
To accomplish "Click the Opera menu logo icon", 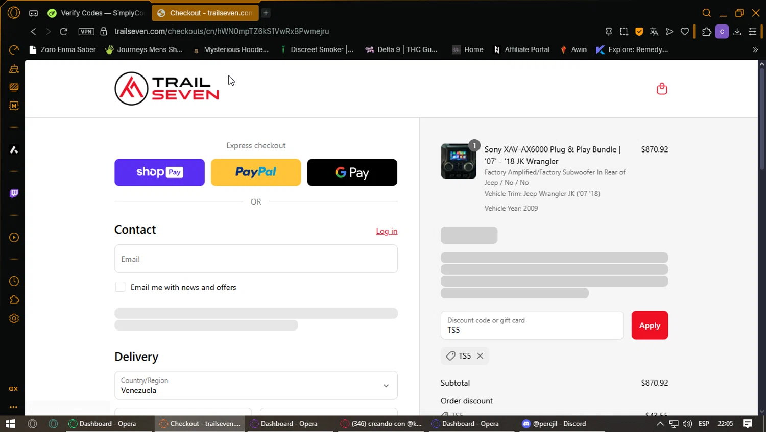I will pos(14,13).
